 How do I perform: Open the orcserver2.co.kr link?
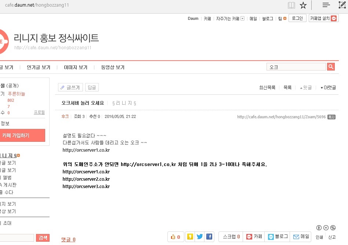tap(86, 179)
